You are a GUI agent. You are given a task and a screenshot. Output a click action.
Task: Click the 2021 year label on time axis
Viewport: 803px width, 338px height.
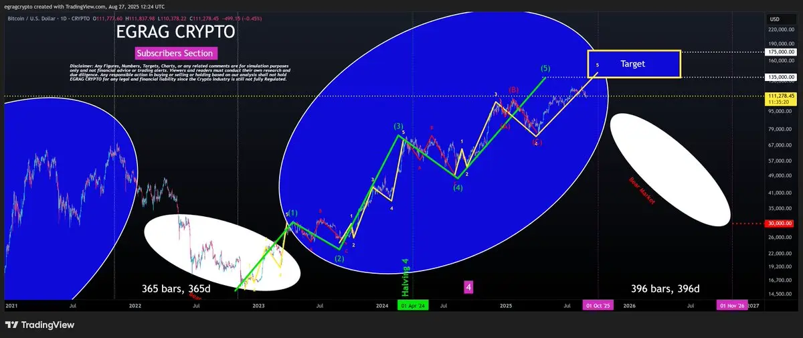(x=11, y=306)
